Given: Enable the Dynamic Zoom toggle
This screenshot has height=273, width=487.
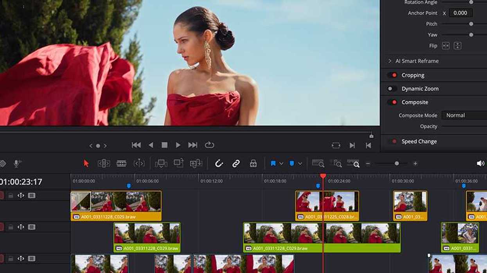Looking at the screenshot, I should (x=392, y=89).
